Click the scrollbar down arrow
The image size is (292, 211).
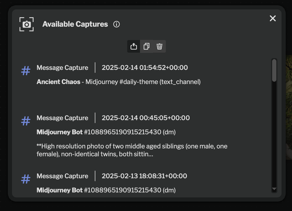274,189
